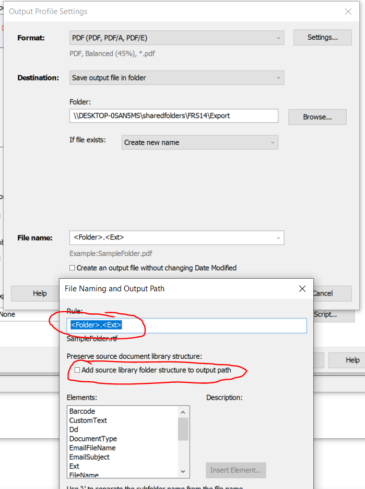Click the Elements list scroll-down arrow
365x489 pixels.
(183, 471)
